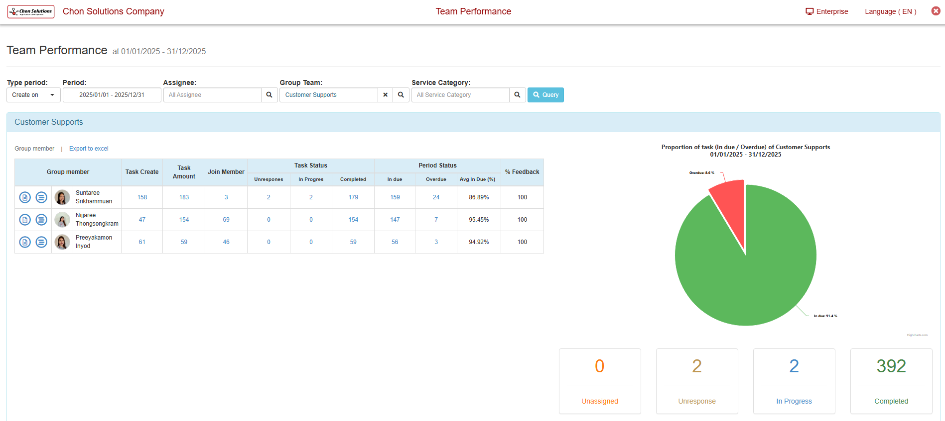Click Preeyakamon Inyod's profile photo
Image resolution: width=945 pixels, height=421 pixels.
point(62,242)
